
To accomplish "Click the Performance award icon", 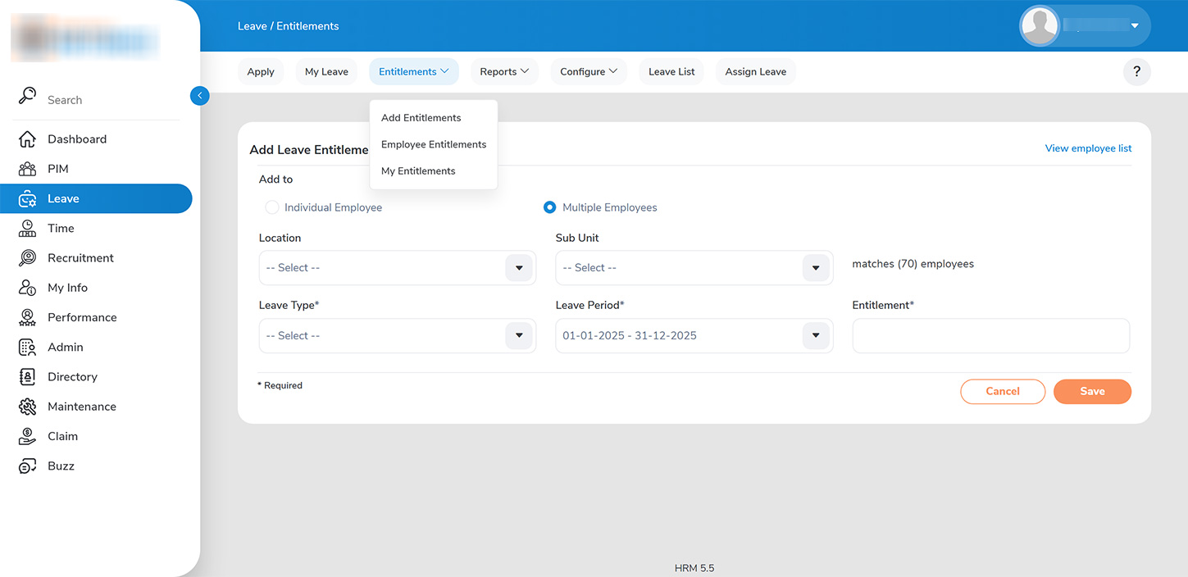I will click(27, 317).
